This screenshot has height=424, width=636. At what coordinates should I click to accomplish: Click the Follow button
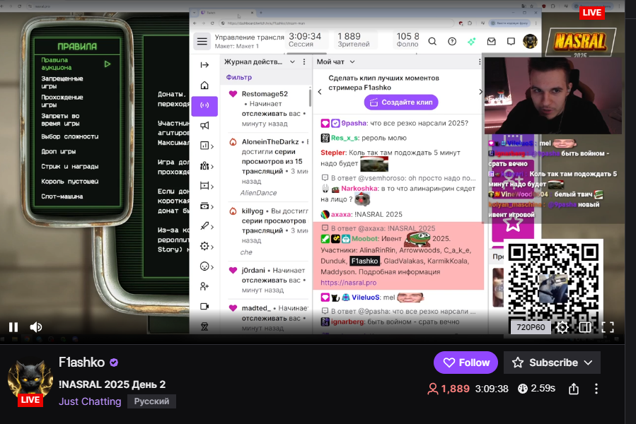coord(466,363)
